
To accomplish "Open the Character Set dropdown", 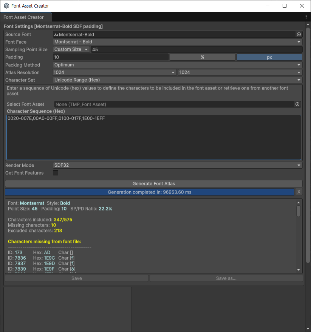I will click(178, 80).
